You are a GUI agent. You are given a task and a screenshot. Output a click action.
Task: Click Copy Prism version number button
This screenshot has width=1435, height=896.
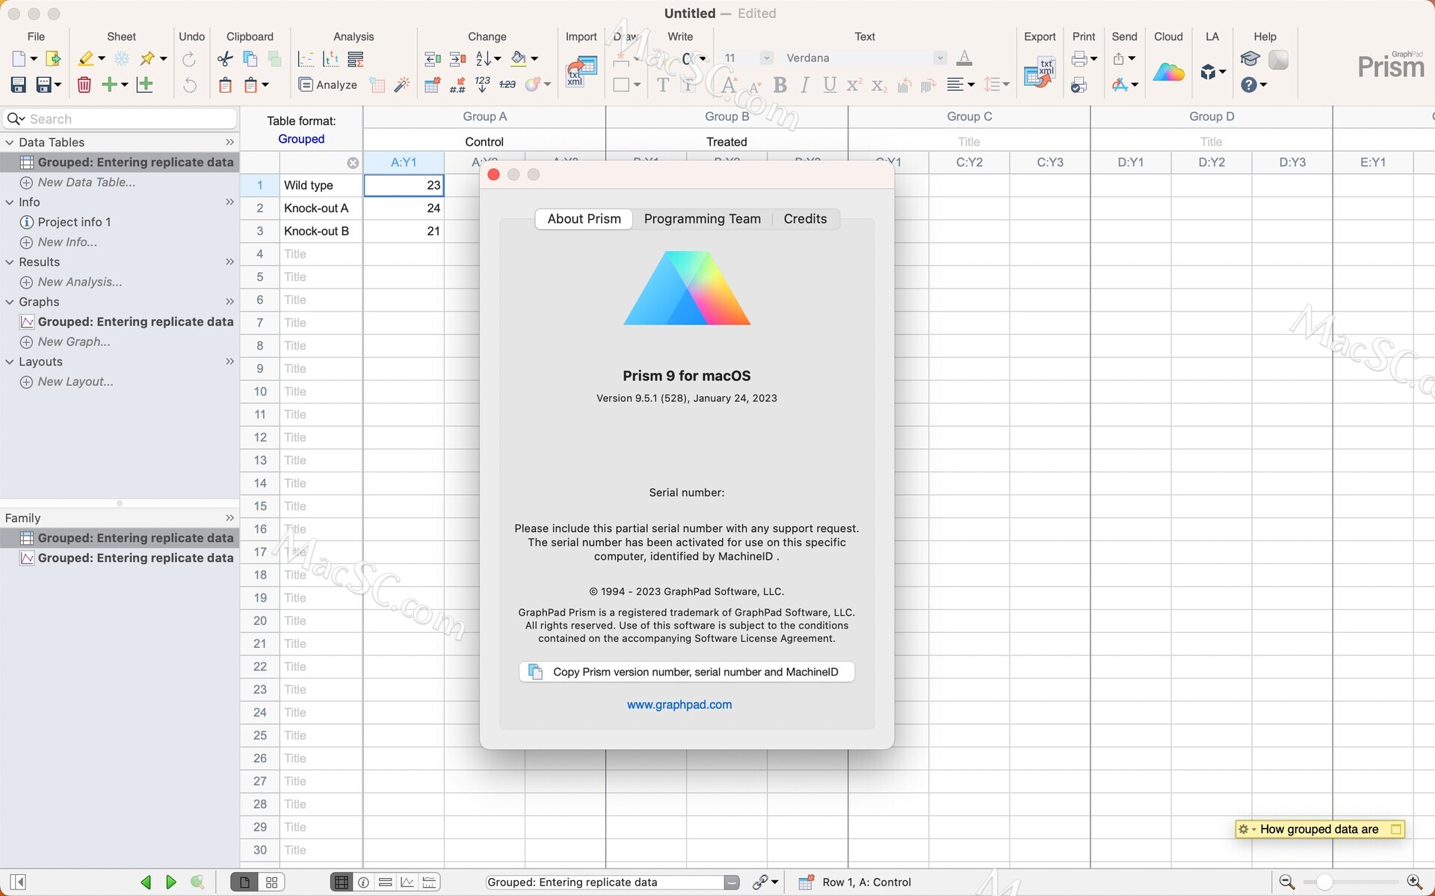coord(686,672)
